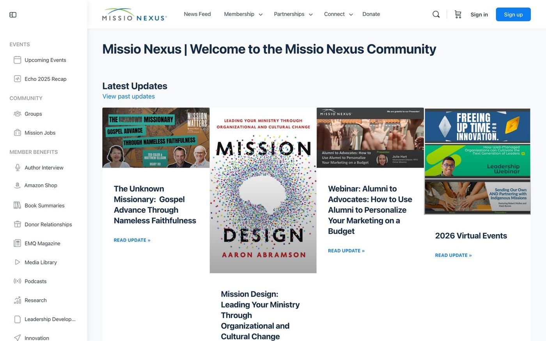Screen dimensions: 546x341
Task: Open the Mission Design article title
Action: click(x=260, y=315)
